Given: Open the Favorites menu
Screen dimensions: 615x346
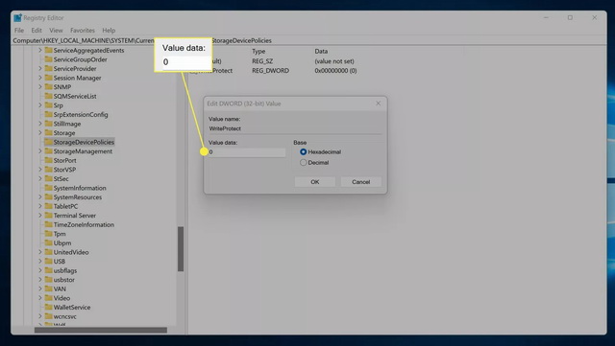Looking at the screenshot, I should pos(83,30).
